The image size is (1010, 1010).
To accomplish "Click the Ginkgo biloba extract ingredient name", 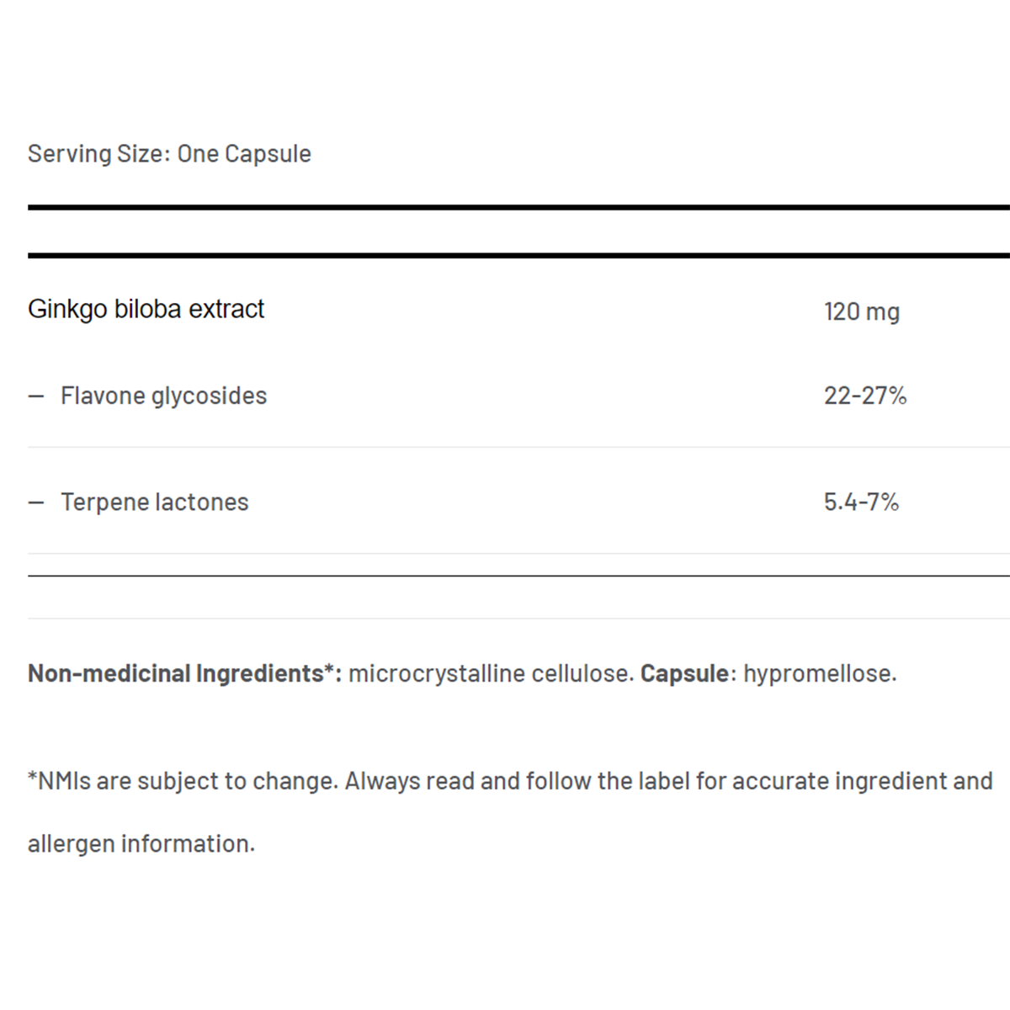I will (146, 310).
